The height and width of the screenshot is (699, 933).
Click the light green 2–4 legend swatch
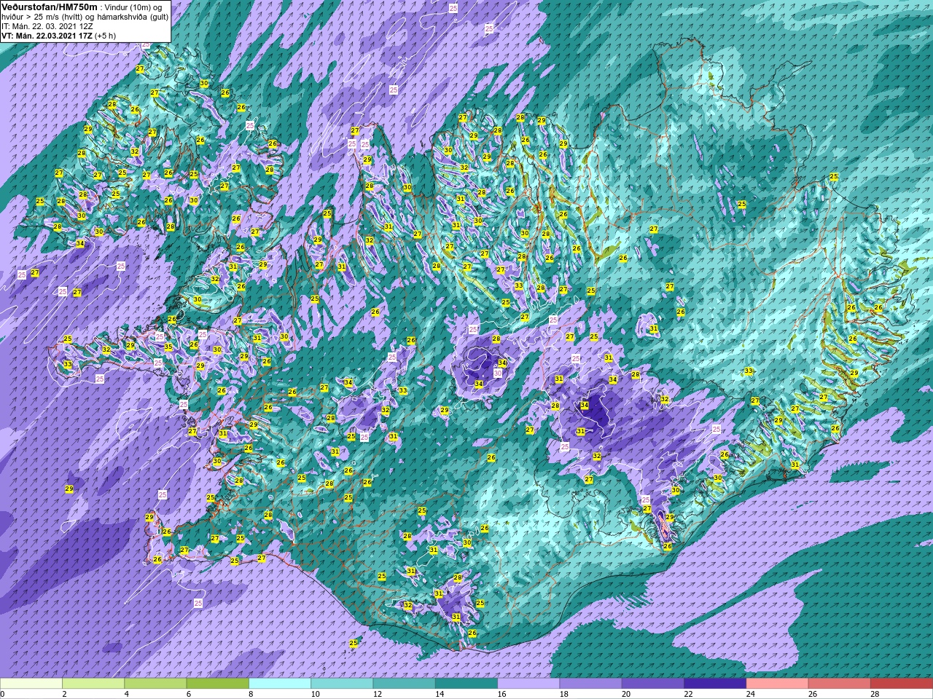[x=93, y=684]
